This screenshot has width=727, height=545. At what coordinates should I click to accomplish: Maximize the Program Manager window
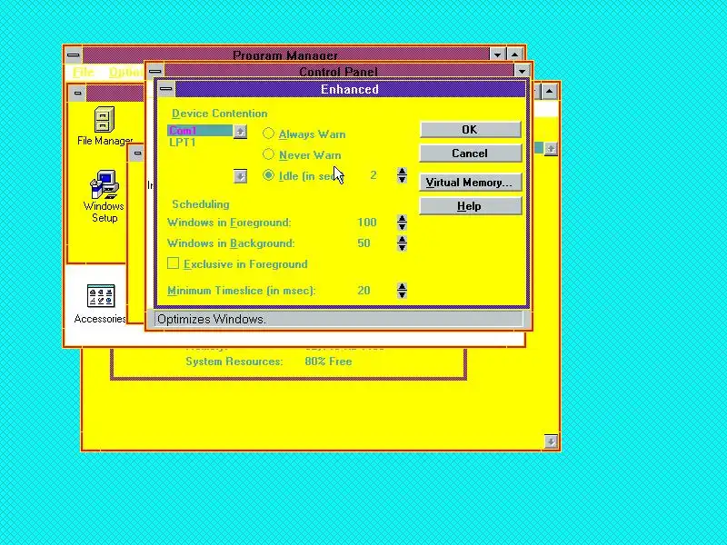pos(514,54)
